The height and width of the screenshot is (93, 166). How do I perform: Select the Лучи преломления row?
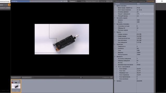[x=134, y=77]
